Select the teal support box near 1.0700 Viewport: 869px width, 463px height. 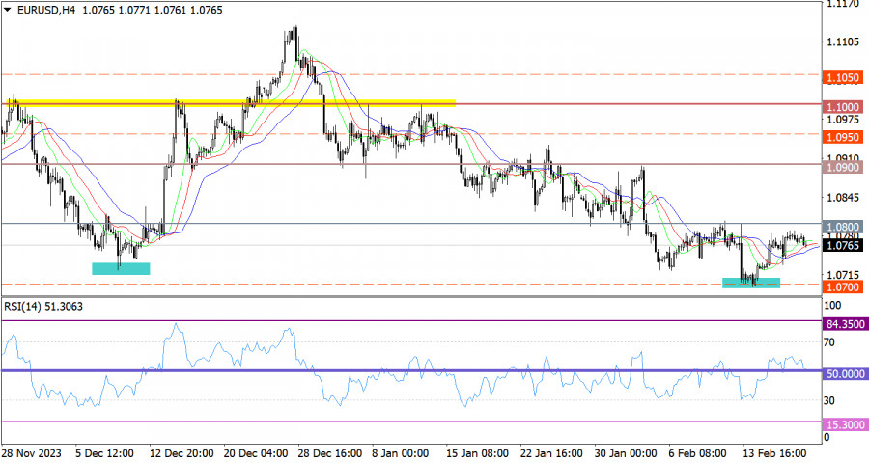coord(751,283)
